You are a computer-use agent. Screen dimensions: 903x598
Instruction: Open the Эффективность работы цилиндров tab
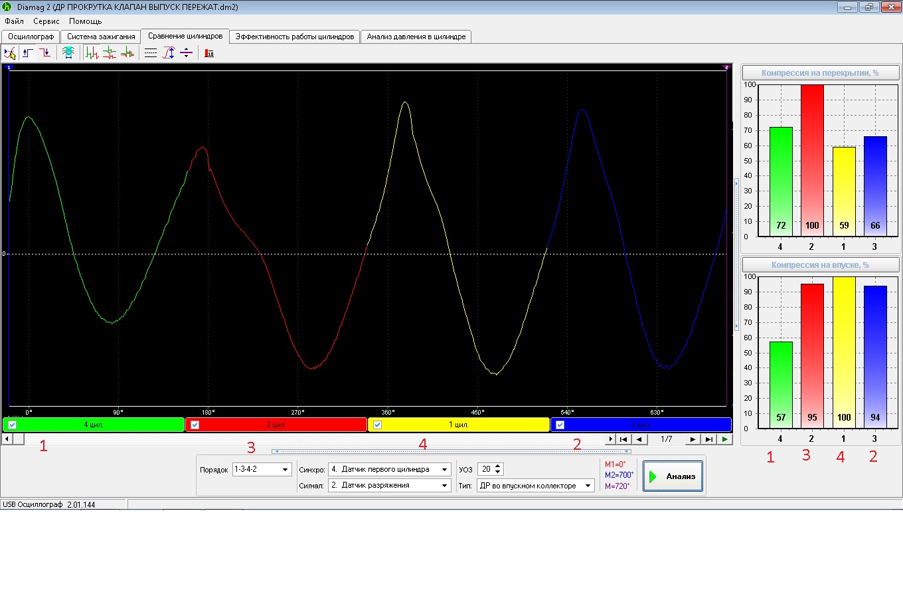pyautogui.click(x=295, y=37)
